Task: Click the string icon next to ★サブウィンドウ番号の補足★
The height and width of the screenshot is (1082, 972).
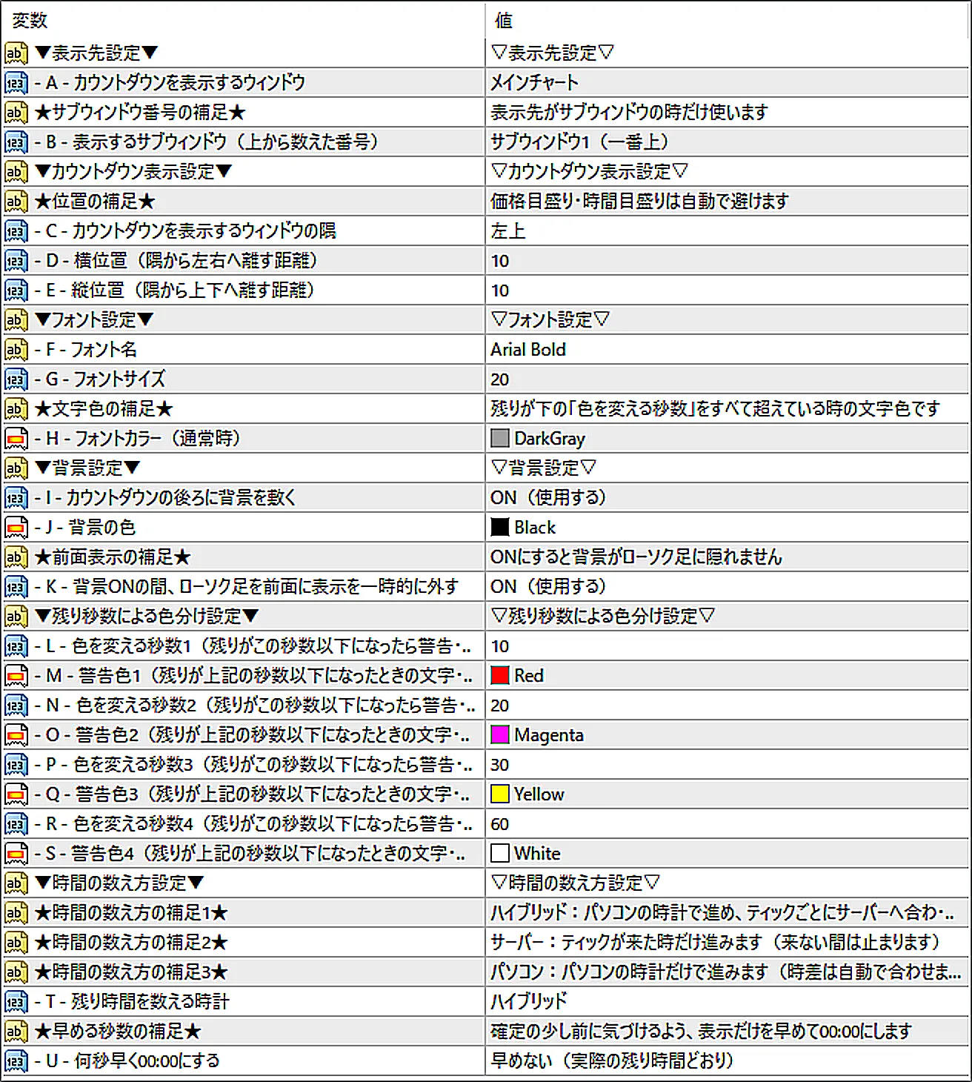Action: coord(16,113)
